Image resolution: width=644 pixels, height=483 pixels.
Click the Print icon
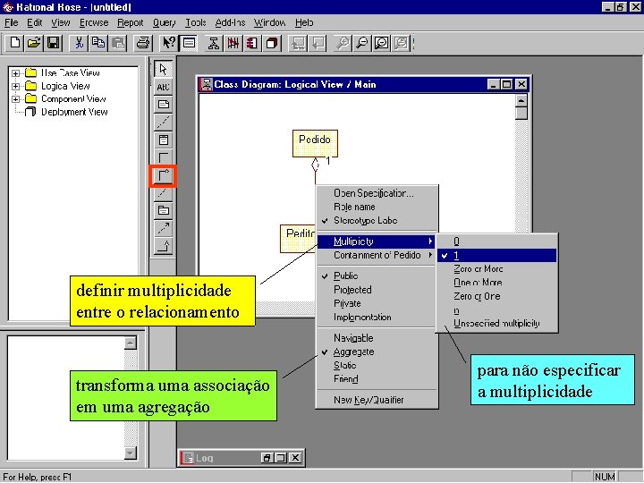coord(143,43)
